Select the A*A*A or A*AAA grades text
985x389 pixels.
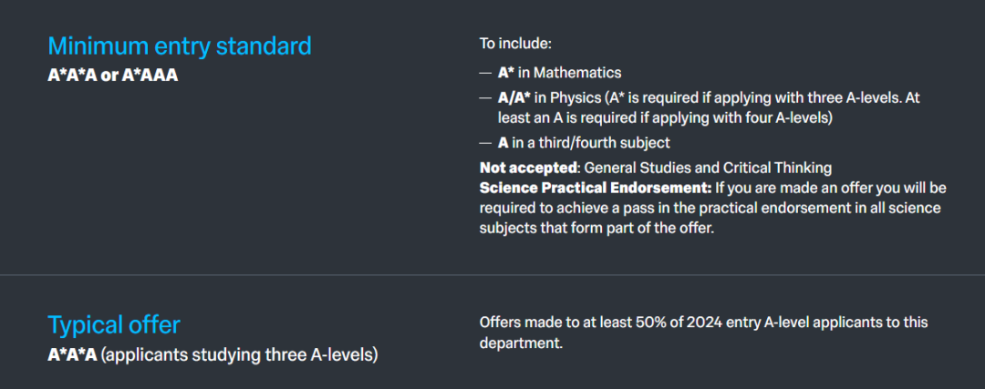113,76
